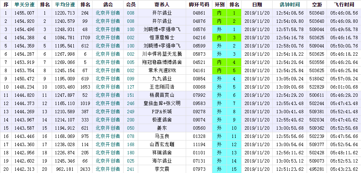Select flight time 06:01:00.68
Viewport: 361px width, 173px height.
pyautogui.click(x=344, y=87)
